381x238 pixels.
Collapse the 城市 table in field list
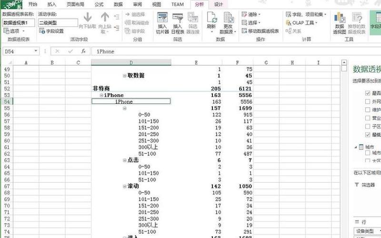[x=356, y=147]
